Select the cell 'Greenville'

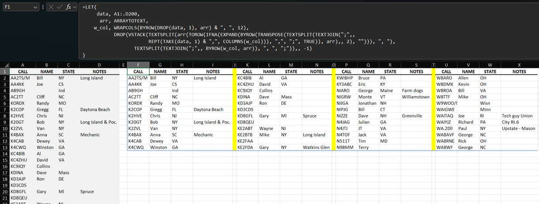416,115
